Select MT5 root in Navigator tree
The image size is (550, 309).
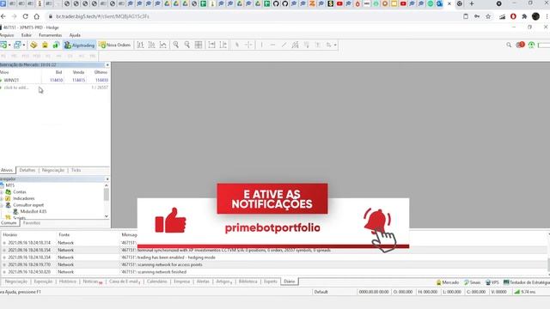coord(9,185)
